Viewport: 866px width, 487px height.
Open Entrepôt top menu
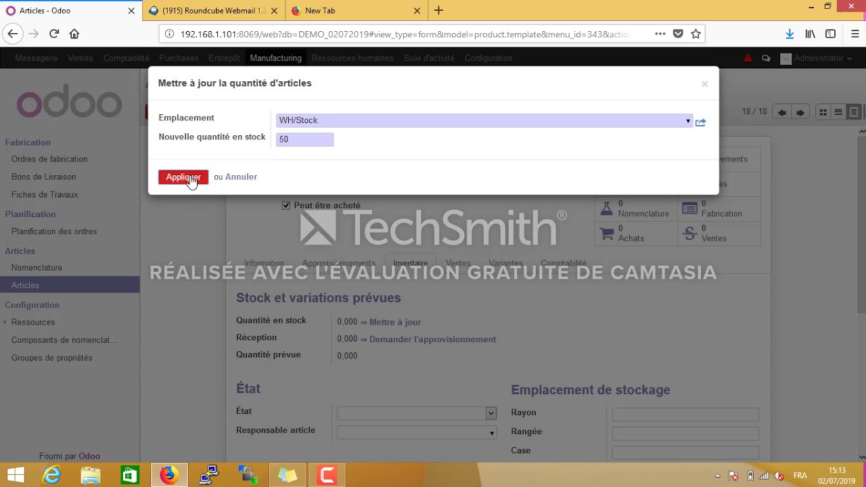click(x=224, y=58)
